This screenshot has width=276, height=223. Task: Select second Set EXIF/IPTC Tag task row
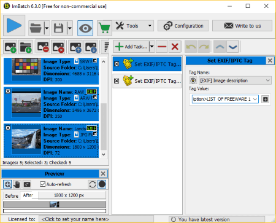point(147,81)
